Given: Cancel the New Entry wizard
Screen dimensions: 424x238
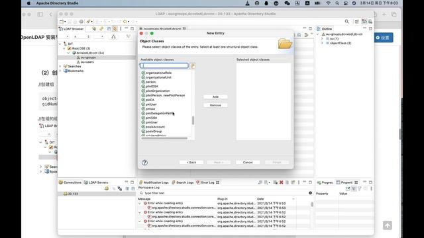Looking at the screenshot, I should (x=248, y=163).
